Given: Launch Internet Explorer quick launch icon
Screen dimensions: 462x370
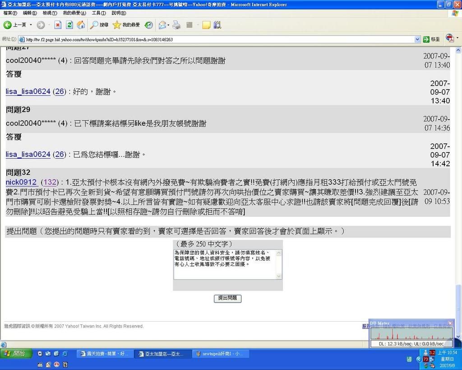Looking at the screenshot, I should click(65, 353).
